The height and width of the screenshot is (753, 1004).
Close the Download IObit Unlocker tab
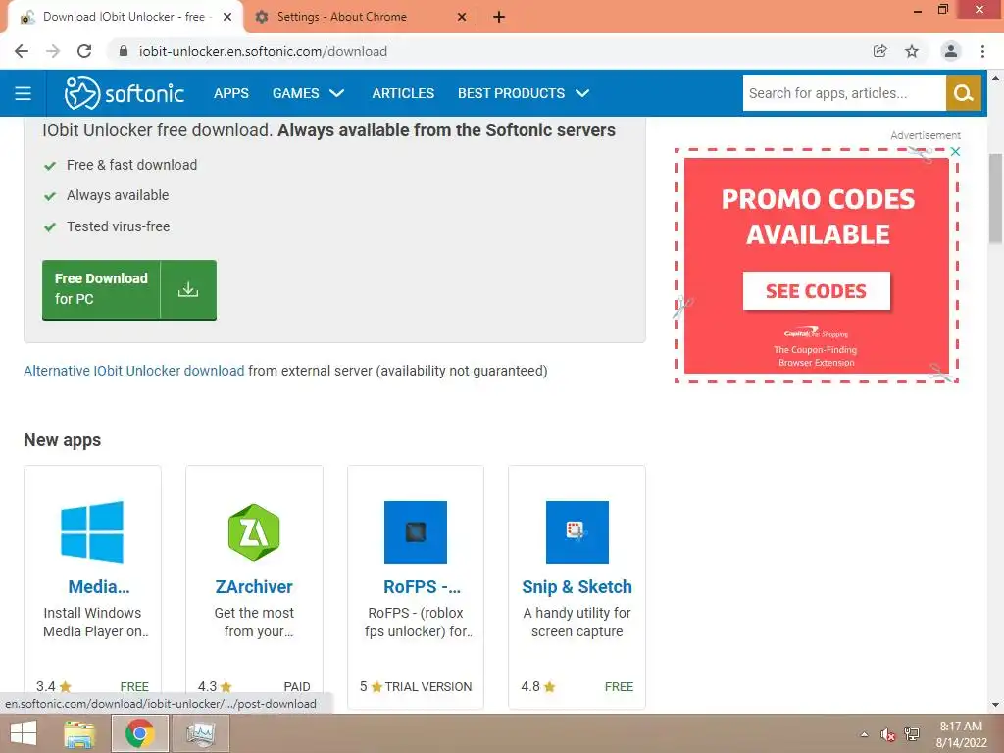(x=227, y=17)
